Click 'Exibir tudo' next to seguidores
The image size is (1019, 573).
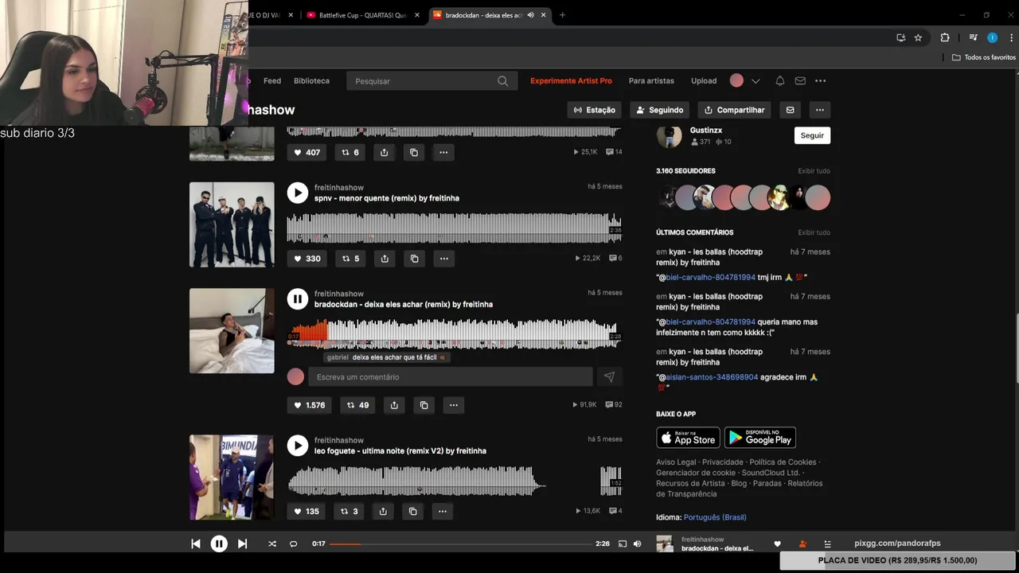coord(814,171)
